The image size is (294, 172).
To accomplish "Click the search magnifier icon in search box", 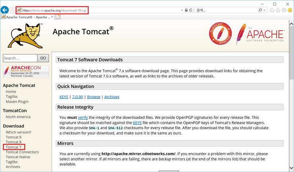I will [x=261, y=10].
